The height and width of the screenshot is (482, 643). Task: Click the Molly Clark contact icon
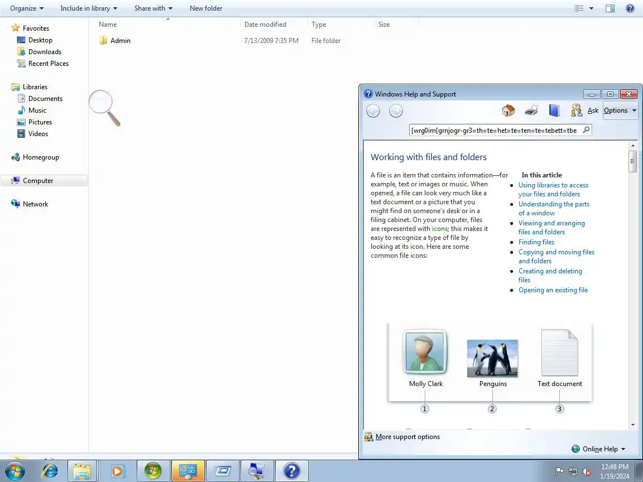coord(425,352)
